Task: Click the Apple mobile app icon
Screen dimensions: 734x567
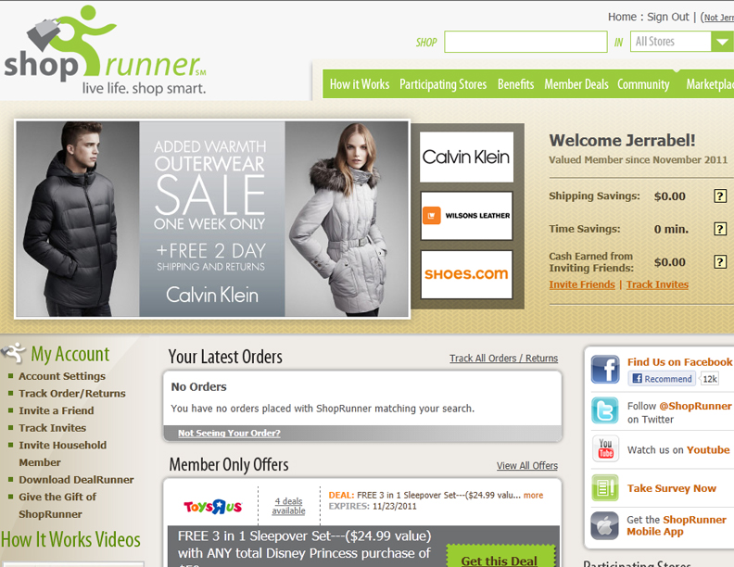Action: (604, 526)
